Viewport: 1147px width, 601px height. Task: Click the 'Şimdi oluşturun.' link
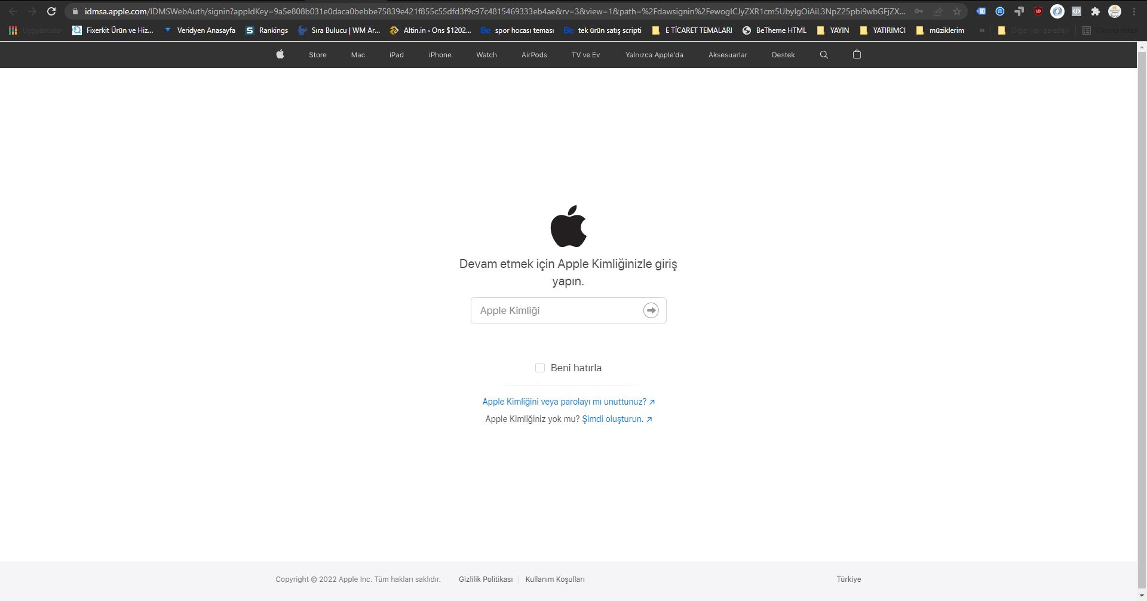tap(617, 419)
